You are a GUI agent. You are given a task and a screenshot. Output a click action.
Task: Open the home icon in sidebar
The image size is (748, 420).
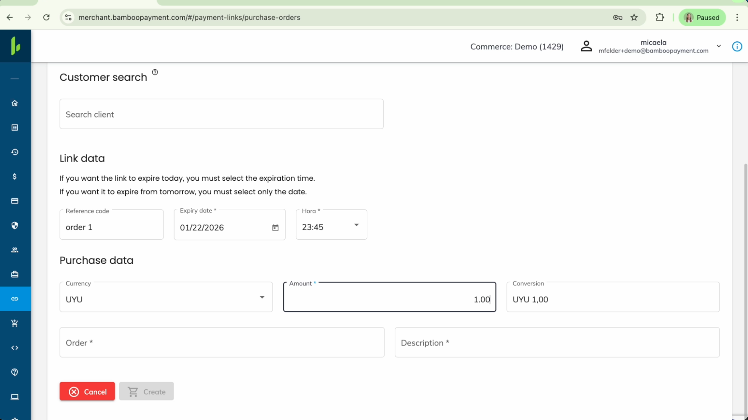15,103
